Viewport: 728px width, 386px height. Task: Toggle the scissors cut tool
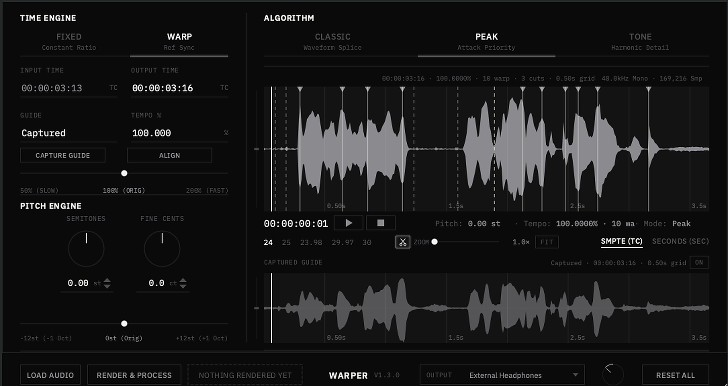click(x=403, y=242)
